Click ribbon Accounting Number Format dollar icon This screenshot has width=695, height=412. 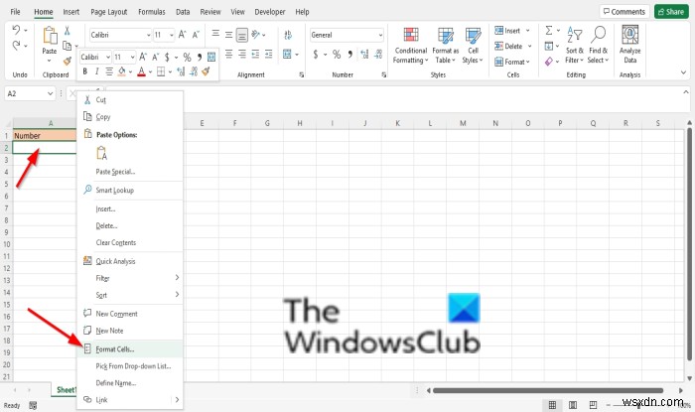tap(315, 54)
